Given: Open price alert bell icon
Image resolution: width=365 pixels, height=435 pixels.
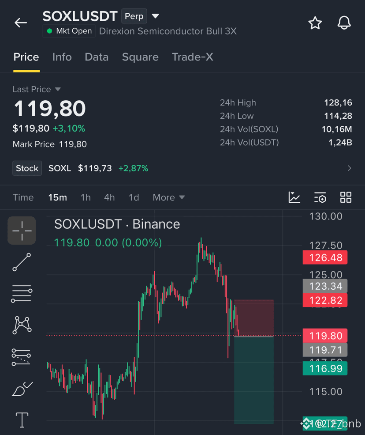Looking at the screenshot, I should point(344,23).
